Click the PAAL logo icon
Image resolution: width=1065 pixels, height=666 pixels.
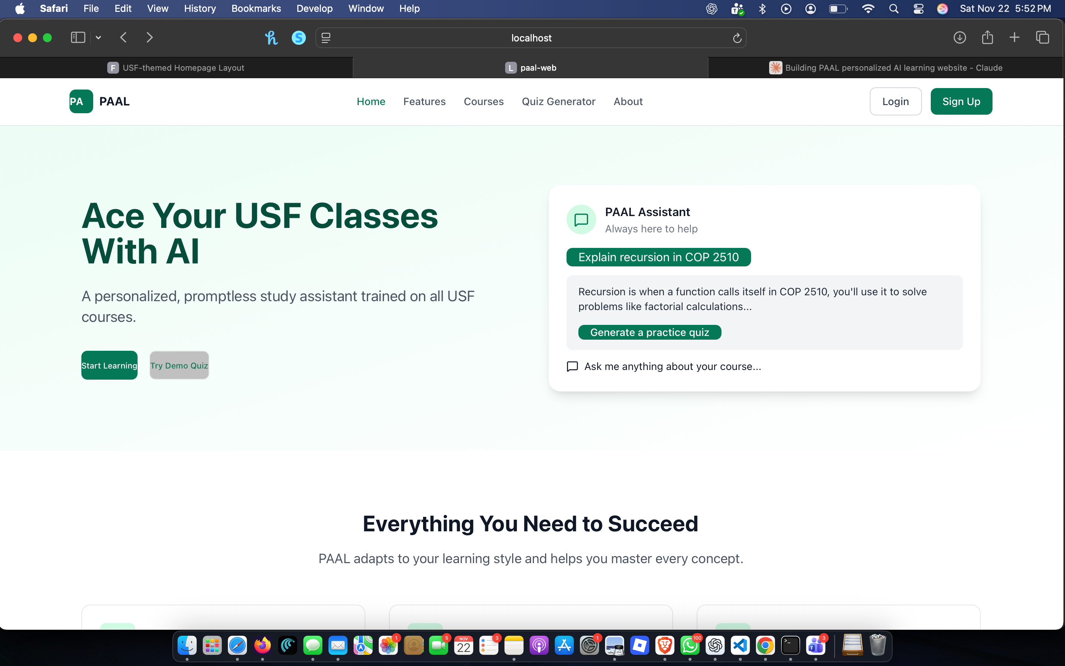pyautogui.click(x=81, y=101)
